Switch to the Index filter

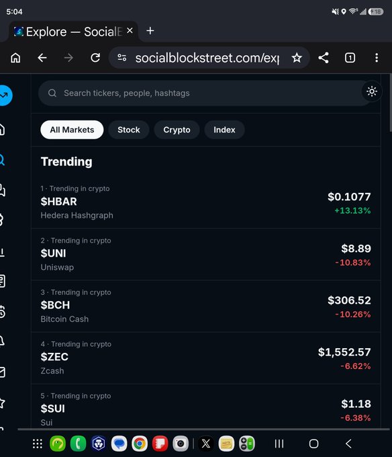coord(224,130)
